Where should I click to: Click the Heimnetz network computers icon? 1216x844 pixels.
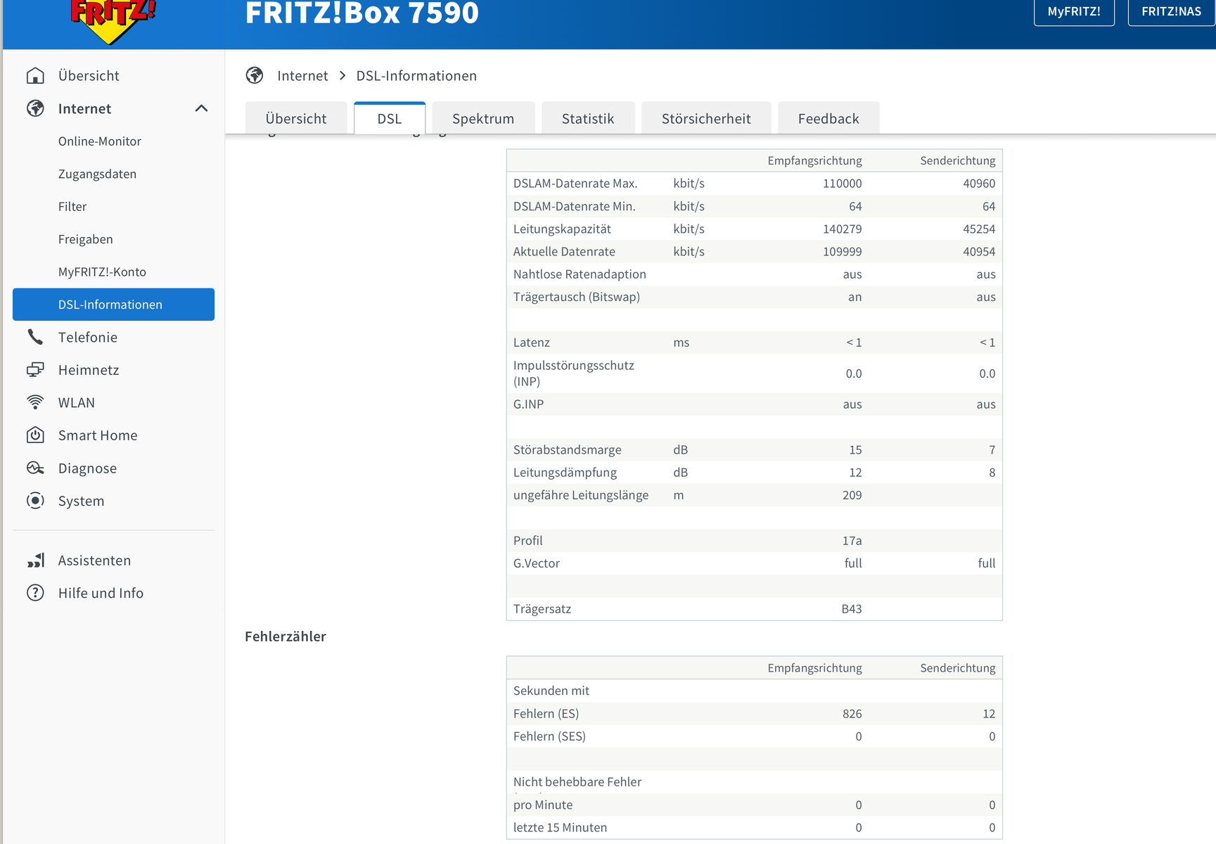coord(35,370)
